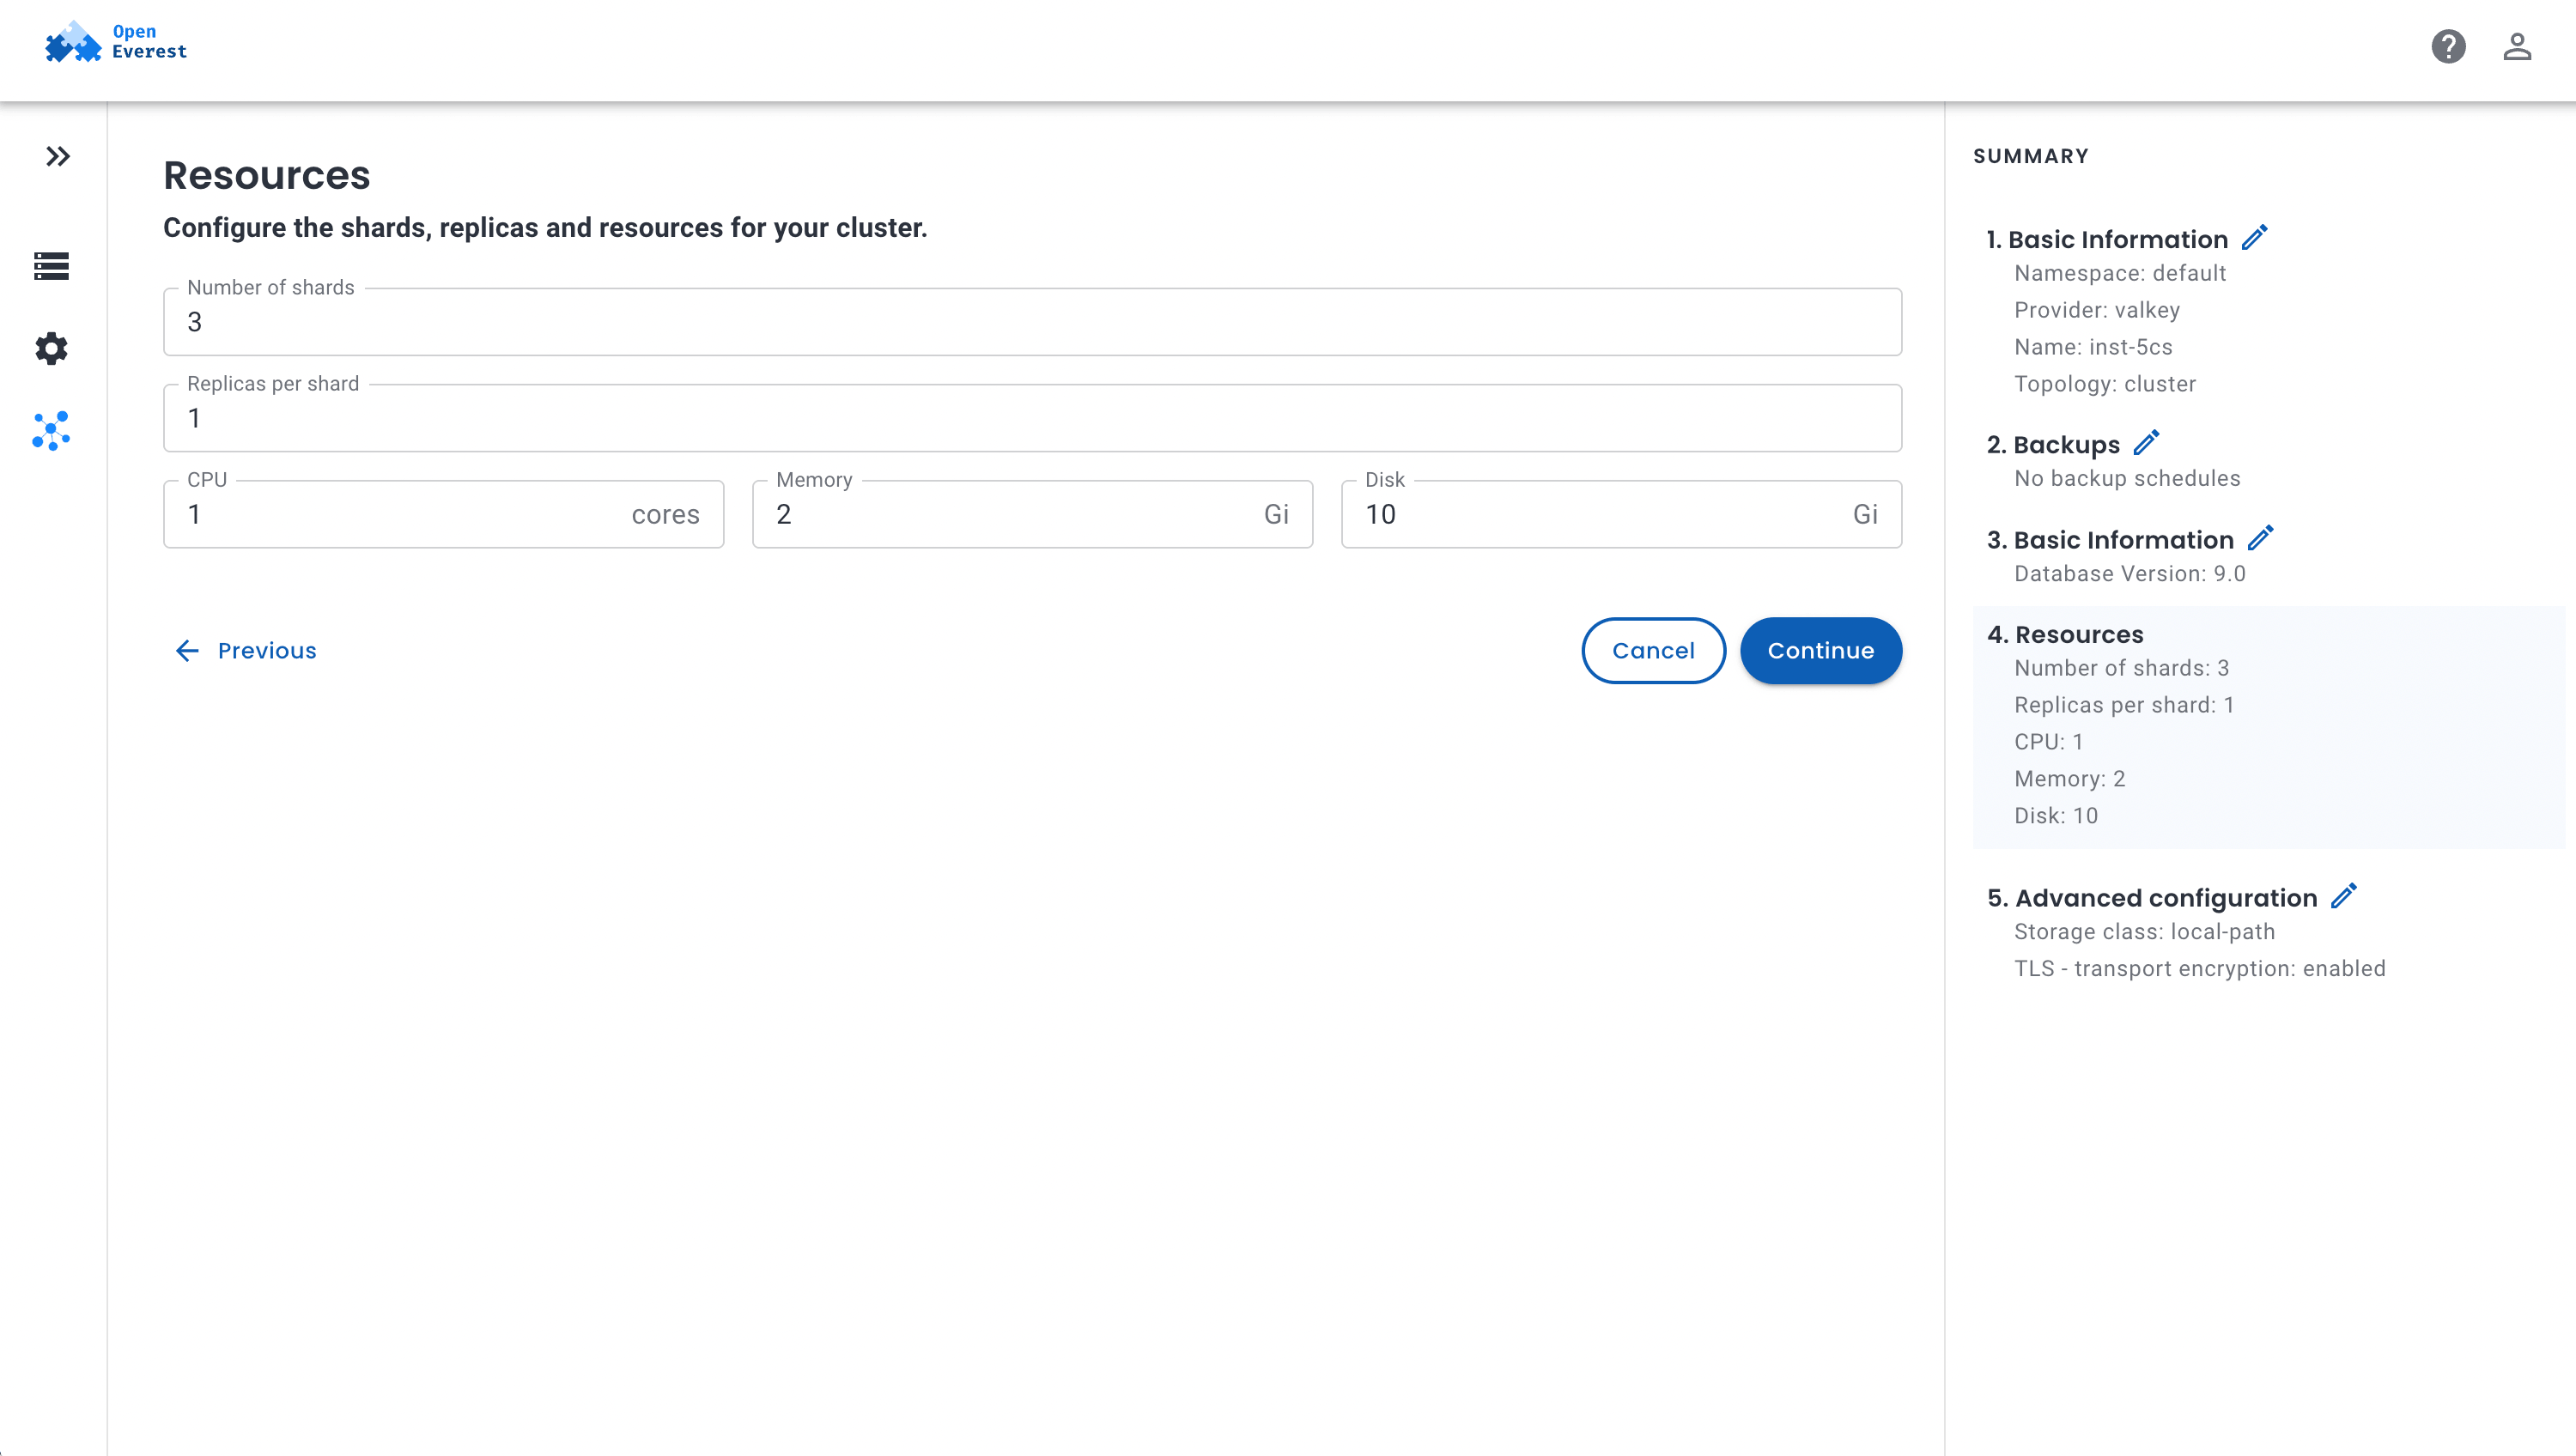Click the Open Everest logo
Image resolution: width=2576 pixels, height=1456 pixels.
[116, 43]
